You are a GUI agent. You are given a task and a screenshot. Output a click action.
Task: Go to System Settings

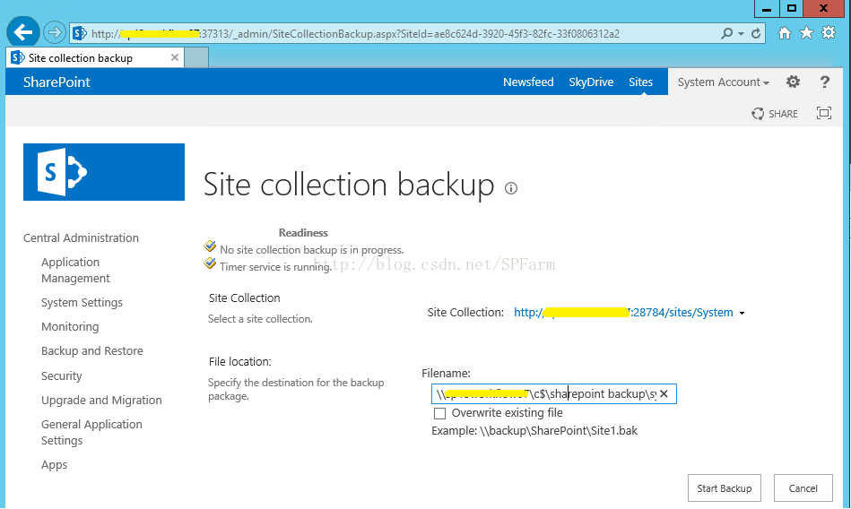point(82,302)
